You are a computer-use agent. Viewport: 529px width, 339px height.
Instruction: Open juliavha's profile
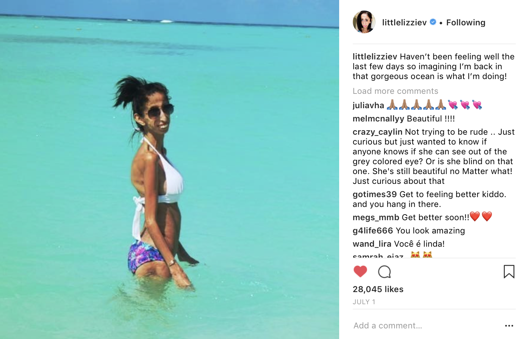[x=368, y=105]
